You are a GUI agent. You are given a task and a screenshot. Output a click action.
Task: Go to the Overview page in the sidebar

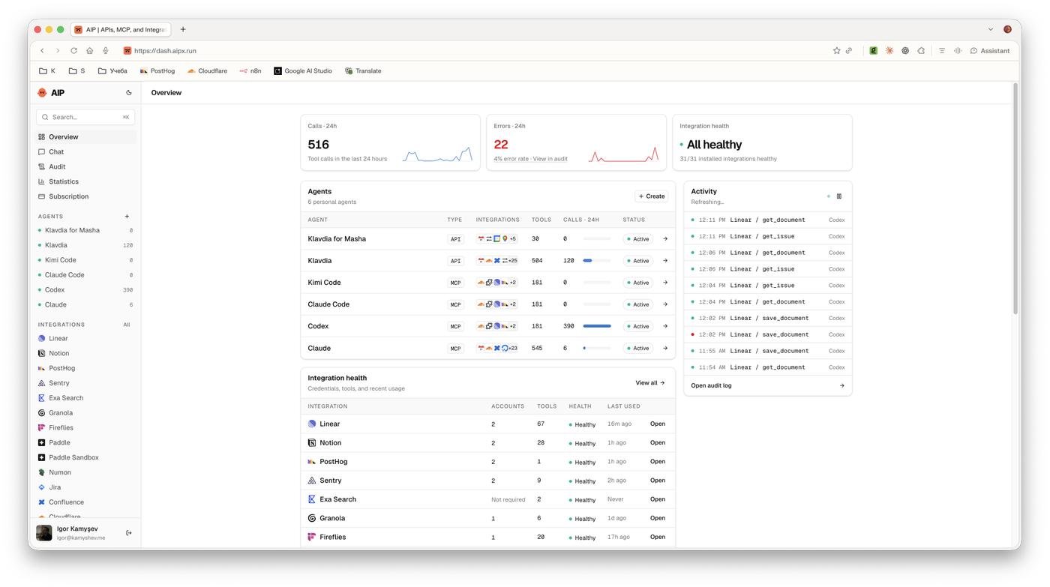(85, 137)
